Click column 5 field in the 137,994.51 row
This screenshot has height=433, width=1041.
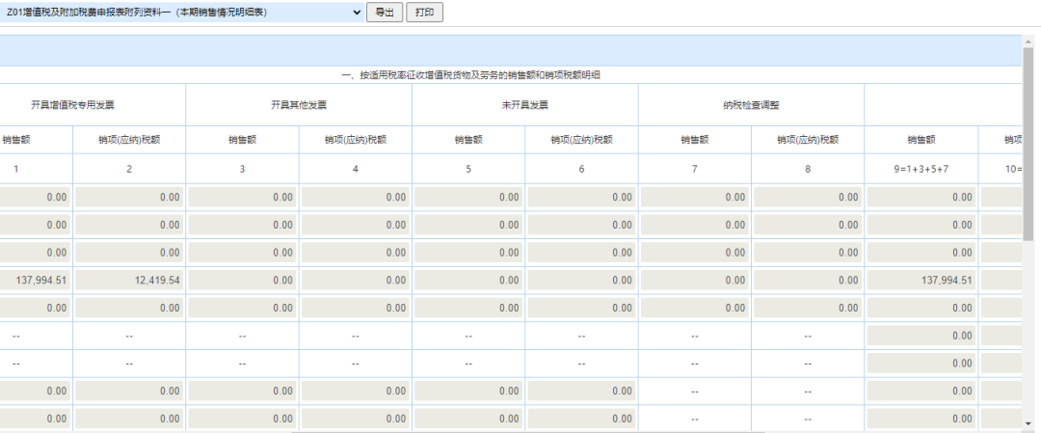click(468, 281)
